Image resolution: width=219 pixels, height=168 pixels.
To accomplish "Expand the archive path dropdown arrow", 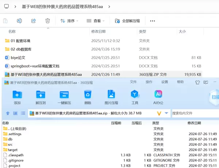I will click(166, 113).
